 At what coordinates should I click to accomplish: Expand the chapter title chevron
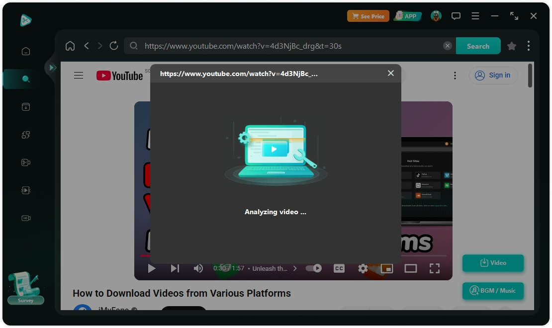(295, 268)
